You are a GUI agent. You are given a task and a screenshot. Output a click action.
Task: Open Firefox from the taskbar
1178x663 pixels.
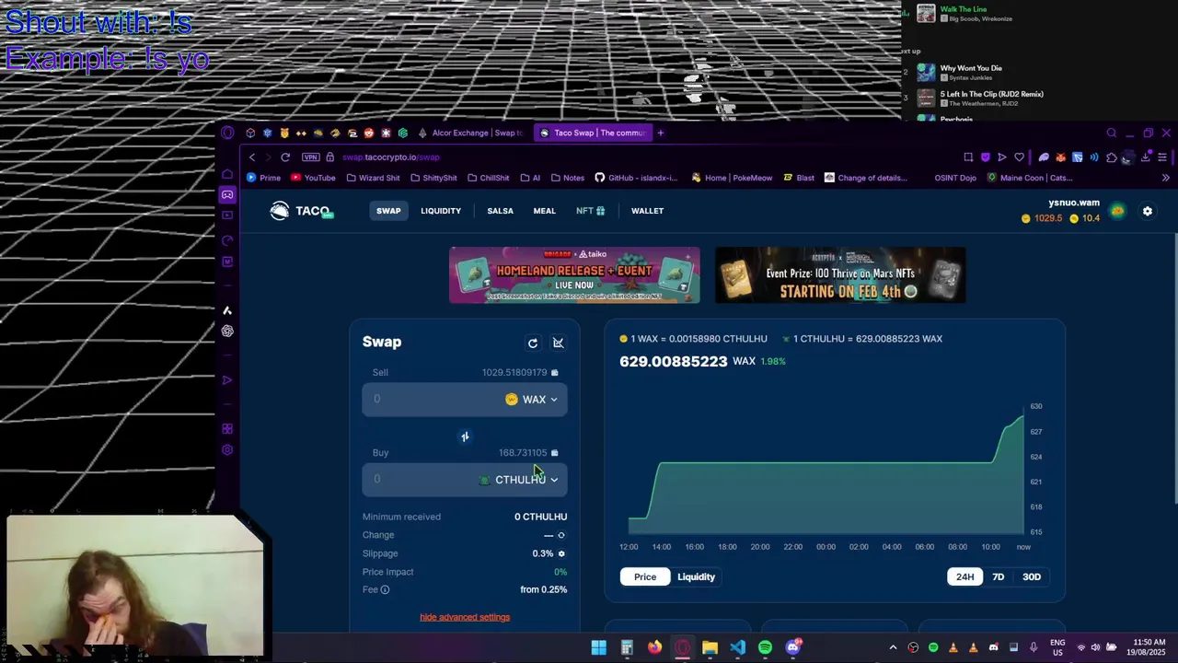[654, 647]
